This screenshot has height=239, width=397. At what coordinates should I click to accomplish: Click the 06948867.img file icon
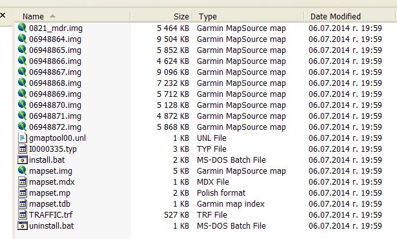(23, 72)
